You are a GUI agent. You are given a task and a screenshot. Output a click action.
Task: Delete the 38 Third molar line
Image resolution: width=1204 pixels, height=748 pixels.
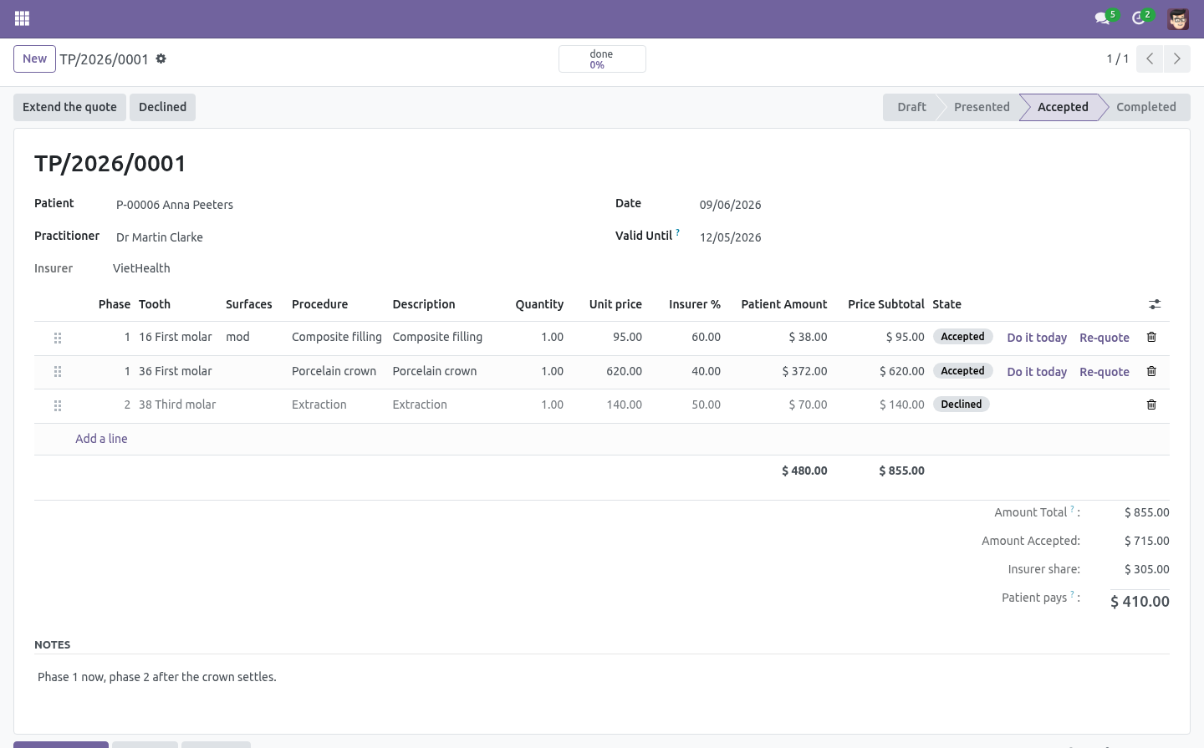click(1151, 405)
